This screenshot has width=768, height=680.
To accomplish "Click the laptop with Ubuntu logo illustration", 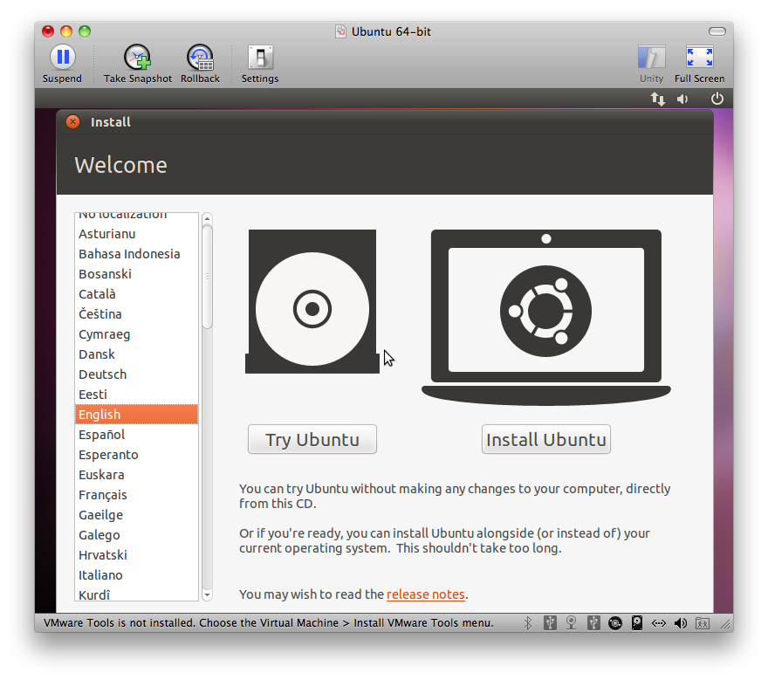I will point(546,317).
